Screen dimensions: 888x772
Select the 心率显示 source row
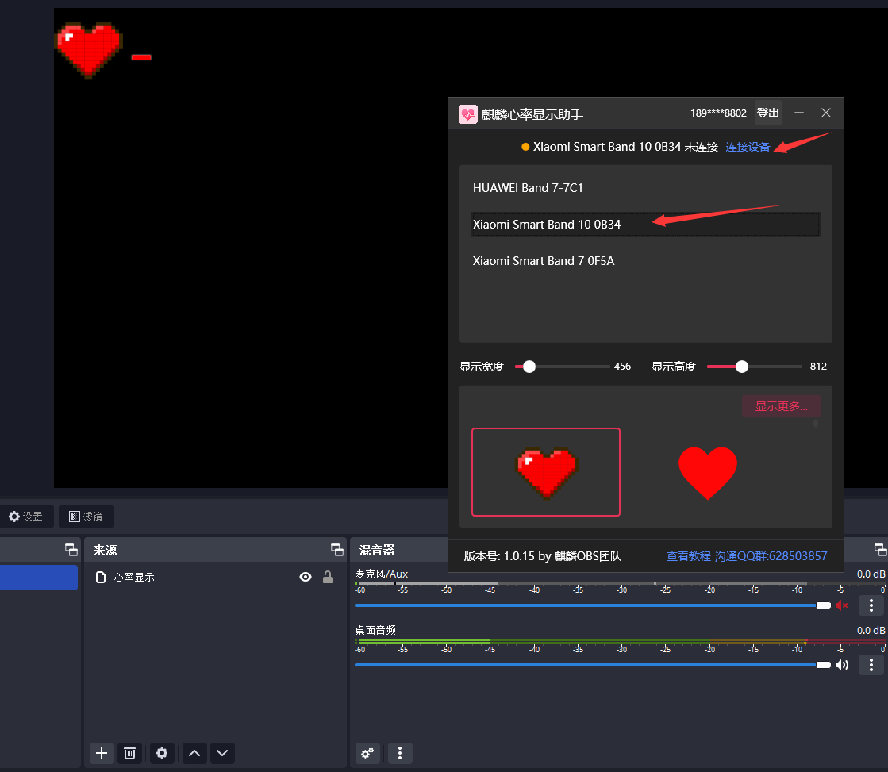tap(215, 577)
